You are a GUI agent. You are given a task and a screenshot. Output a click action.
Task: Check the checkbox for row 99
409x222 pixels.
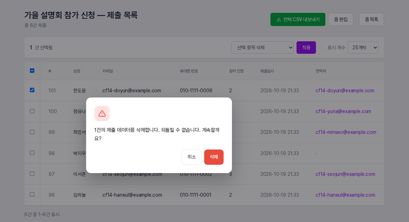point(32,132)
